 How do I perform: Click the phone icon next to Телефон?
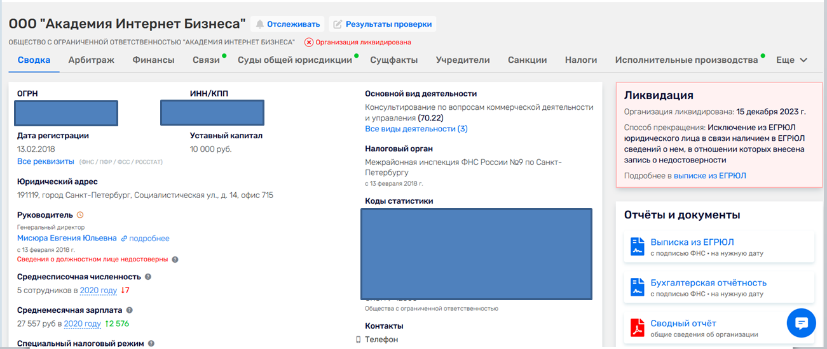point(358,339)
